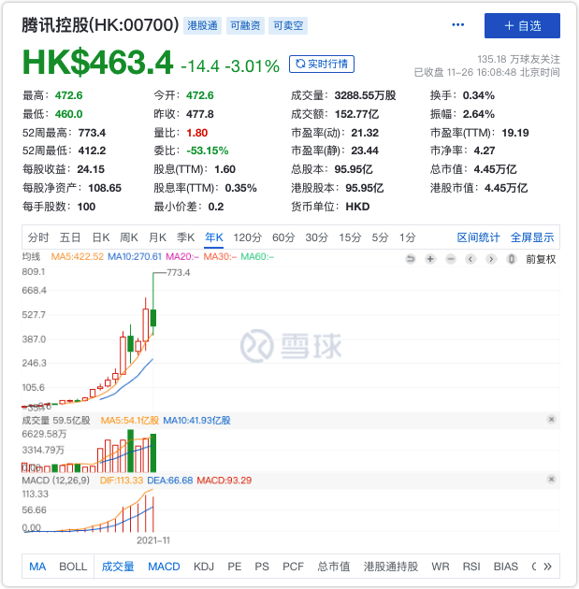Click the chart lock icon
The height and width of the screenshot is (589, 579).
tap(511, 259)
